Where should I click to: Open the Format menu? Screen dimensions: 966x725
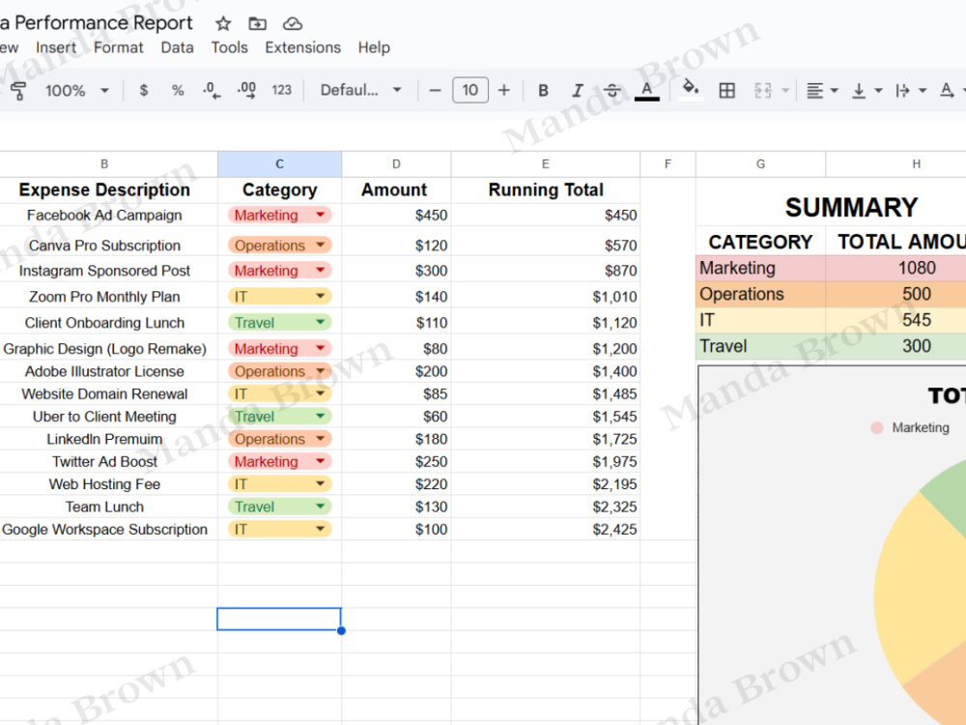[118, 47]
